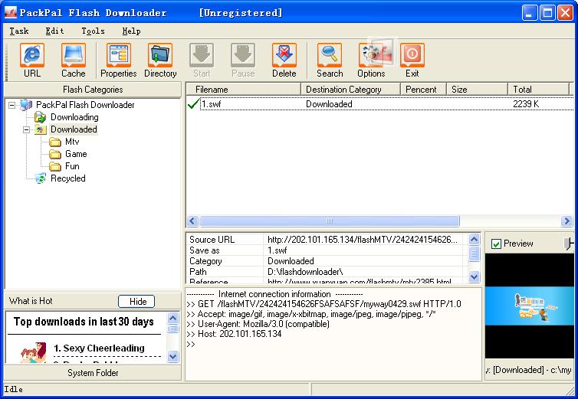The height and width of the screenshot is (399, 578).
Task: Click the Host: 202.101.165.134 log line
Action: (234, 334)
